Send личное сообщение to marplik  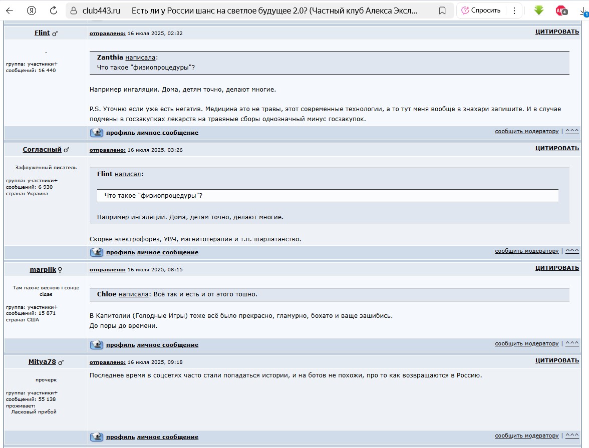[x=167, y=345]
